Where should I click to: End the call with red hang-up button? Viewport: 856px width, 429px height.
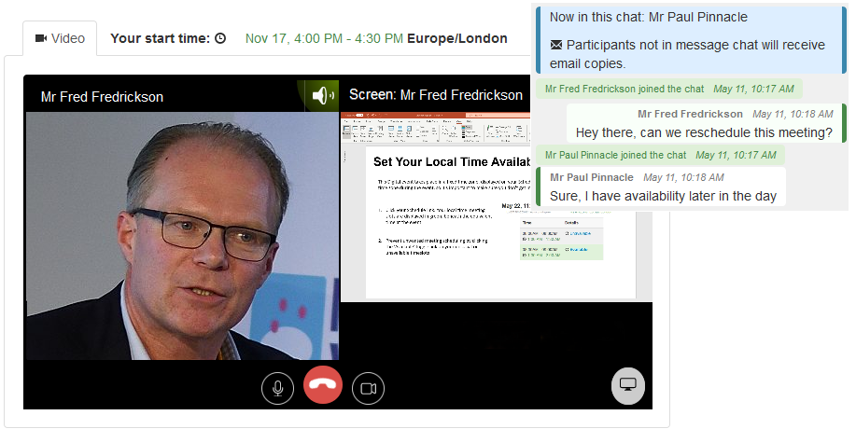tap(323, 385)
